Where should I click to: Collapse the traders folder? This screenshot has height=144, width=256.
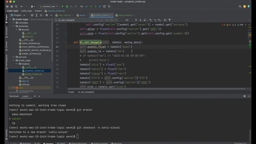click(17, 64)
